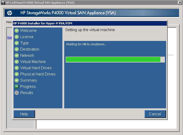Click 'Setting up the virtual machine.' heading

click(x=90, y=30)
